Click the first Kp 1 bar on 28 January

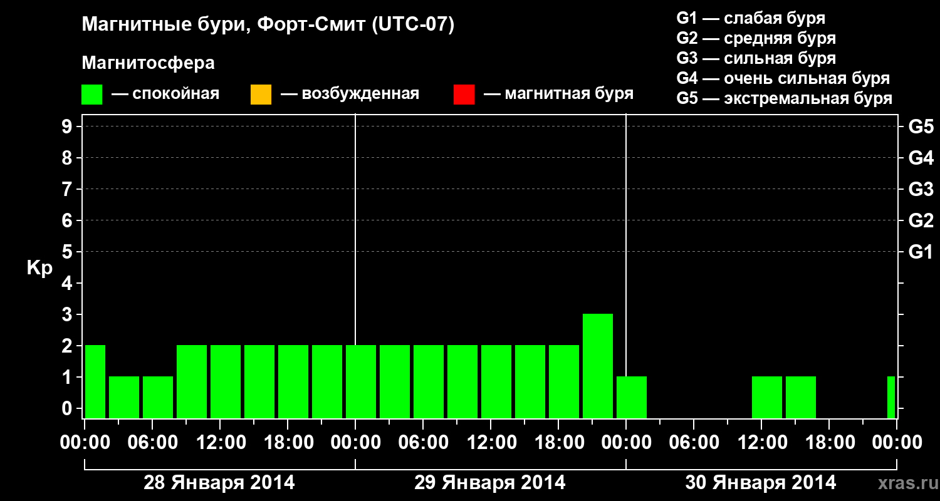click(124, 397)
